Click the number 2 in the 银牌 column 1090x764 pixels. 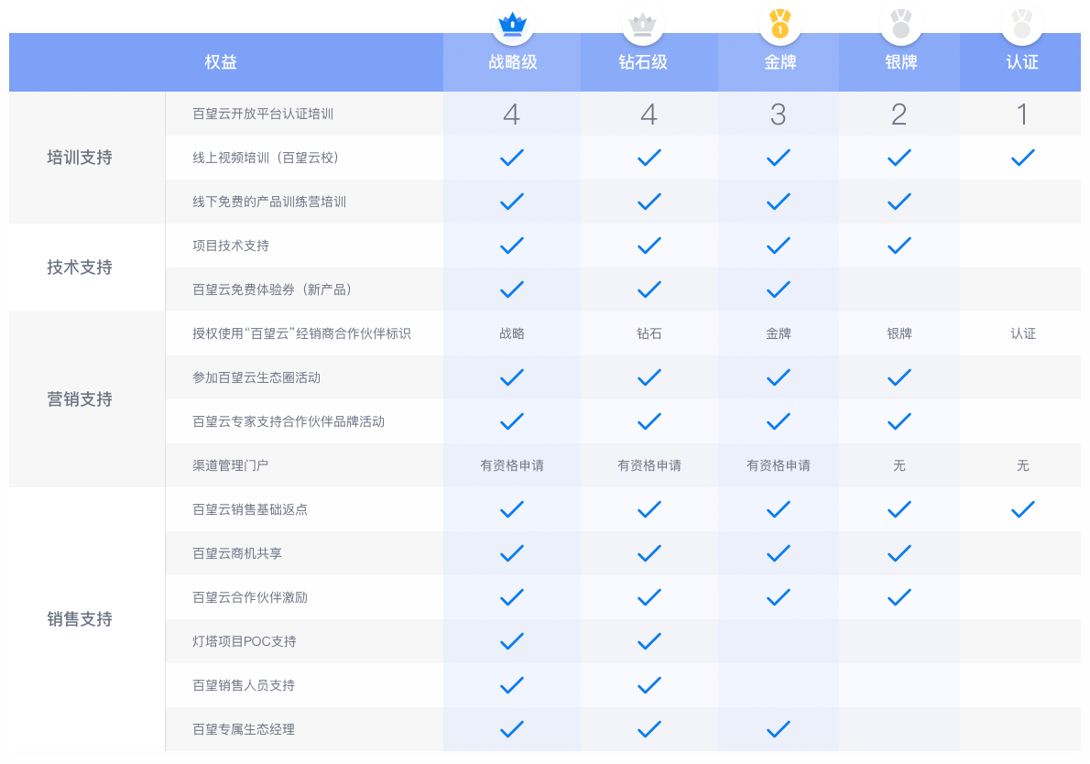pos(899,115)
